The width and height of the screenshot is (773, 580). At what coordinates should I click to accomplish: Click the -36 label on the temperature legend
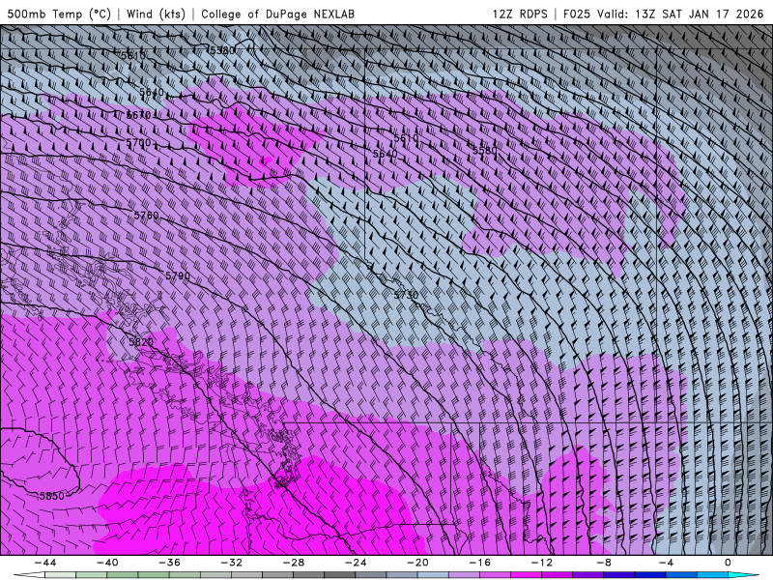169,563
